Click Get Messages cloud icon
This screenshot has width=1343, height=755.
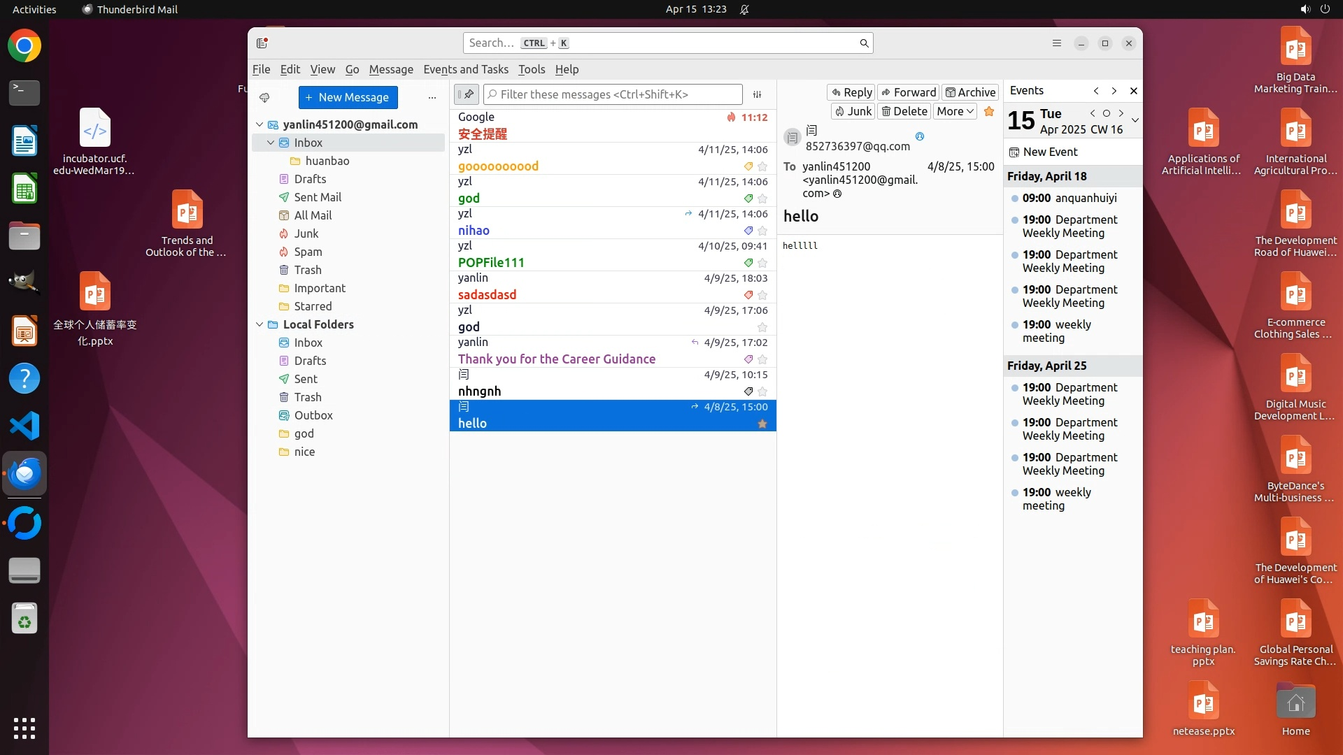pos(264,98)
